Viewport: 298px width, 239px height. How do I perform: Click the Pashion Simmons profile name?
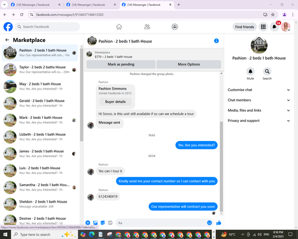coord(113,88)
